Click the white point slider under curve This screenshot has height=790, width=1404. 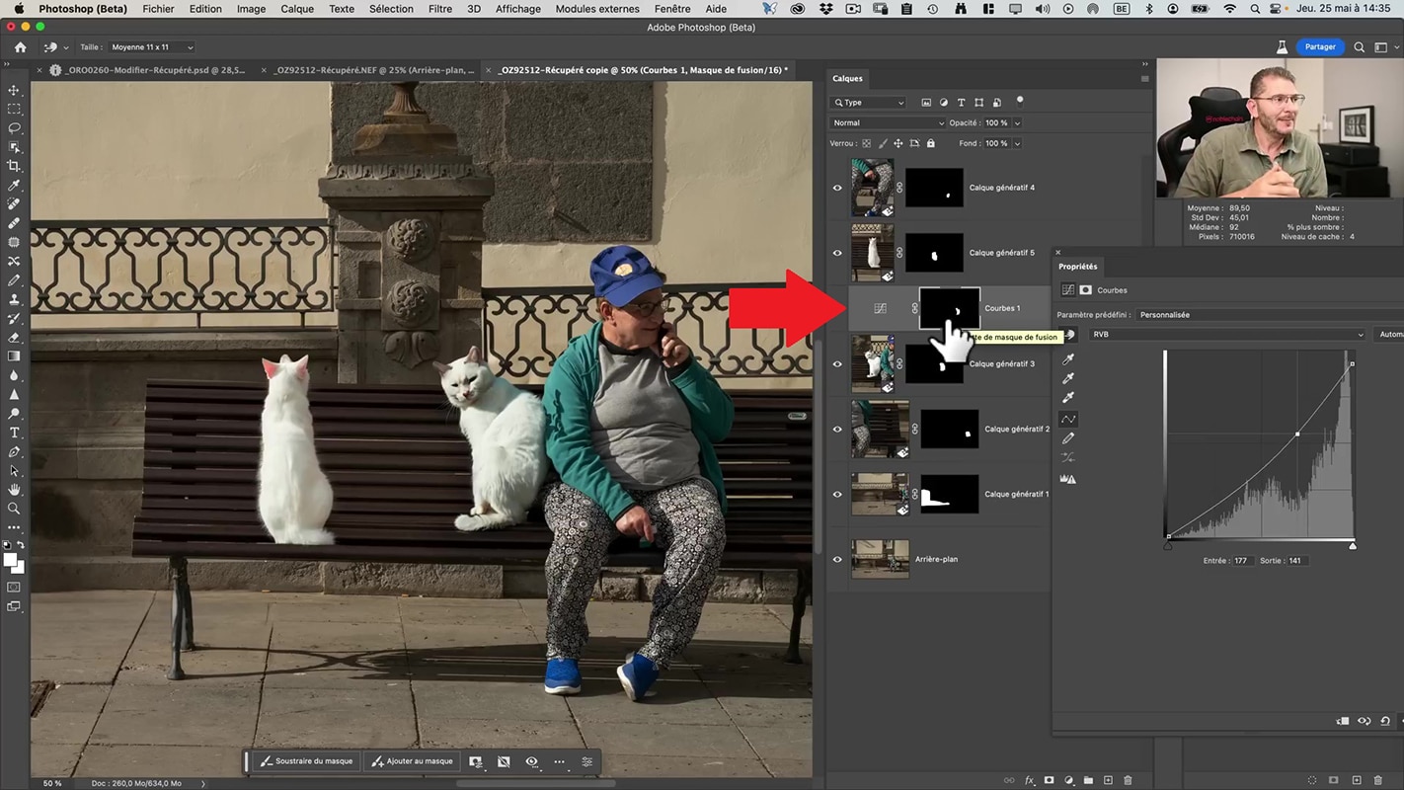[1353, 545]
